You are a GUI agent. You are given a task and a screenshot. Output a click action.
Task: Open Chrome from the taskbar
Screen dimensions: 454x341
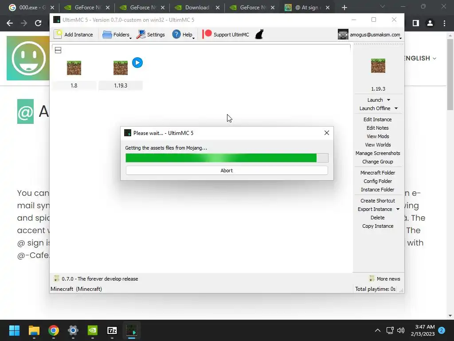[54, 330]
